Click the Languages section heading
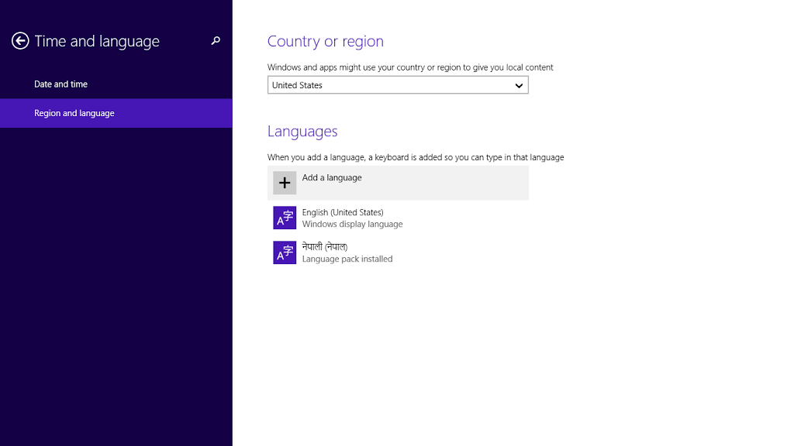Screen dimensions: 794x446 [x=302, y=131]
